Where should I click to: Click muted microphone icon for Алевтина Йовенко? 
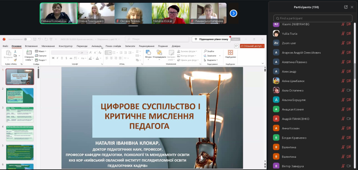343,62
